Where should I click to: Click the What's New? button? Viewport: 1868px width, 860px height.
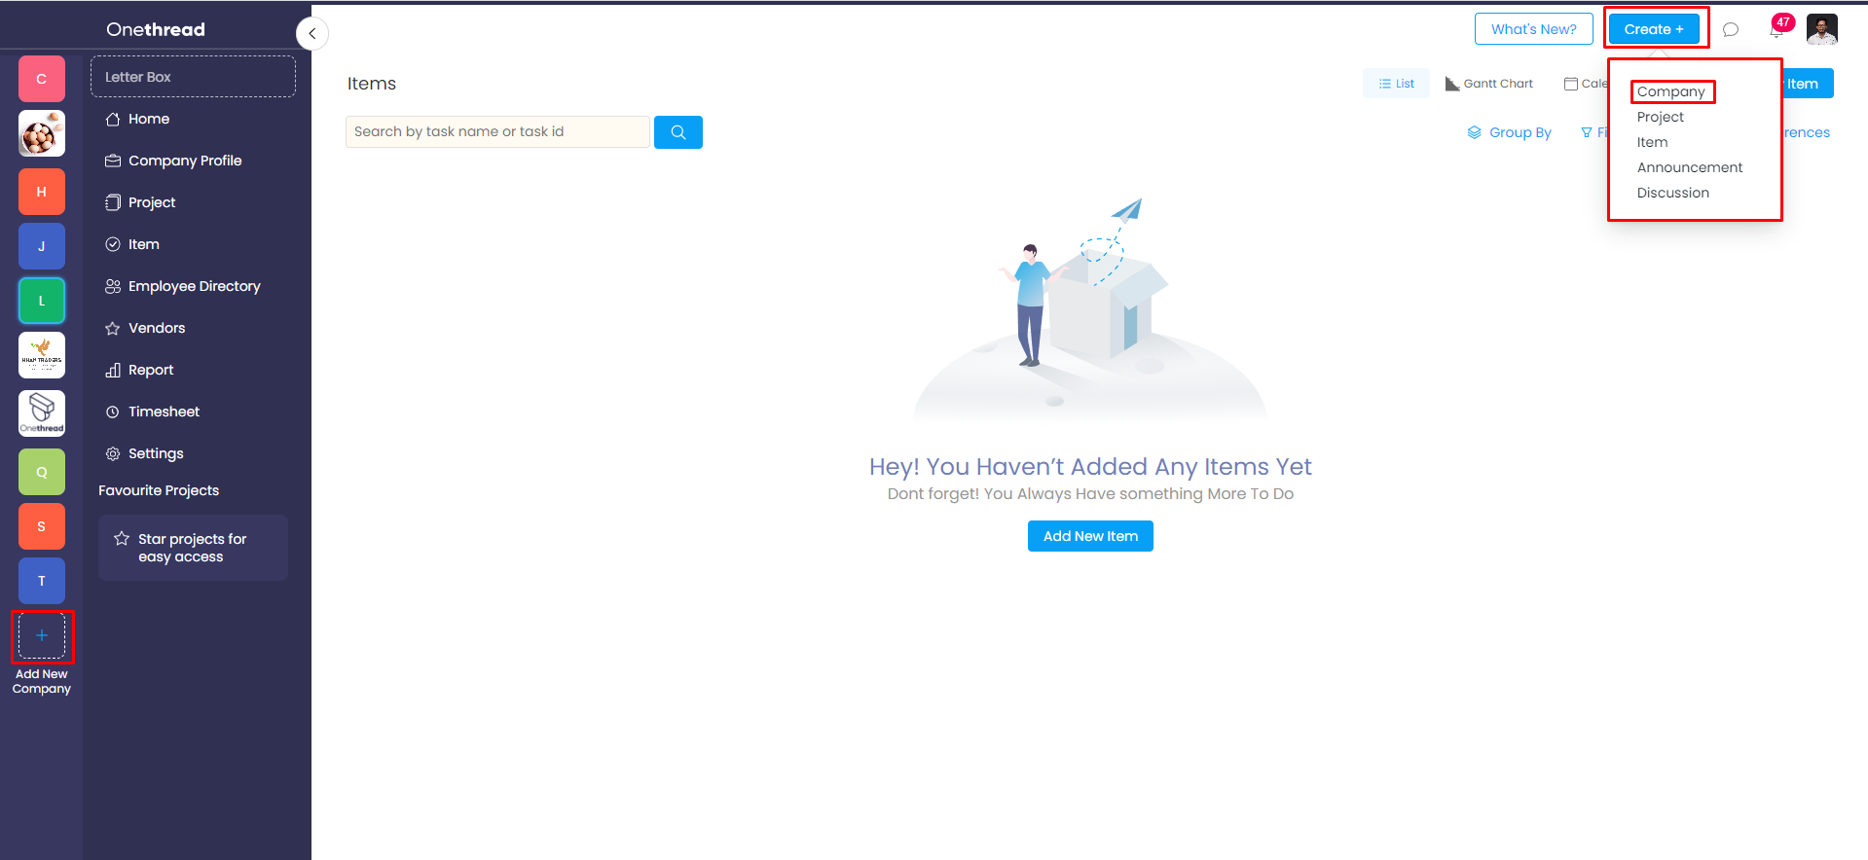click(x=1533, y=29)
